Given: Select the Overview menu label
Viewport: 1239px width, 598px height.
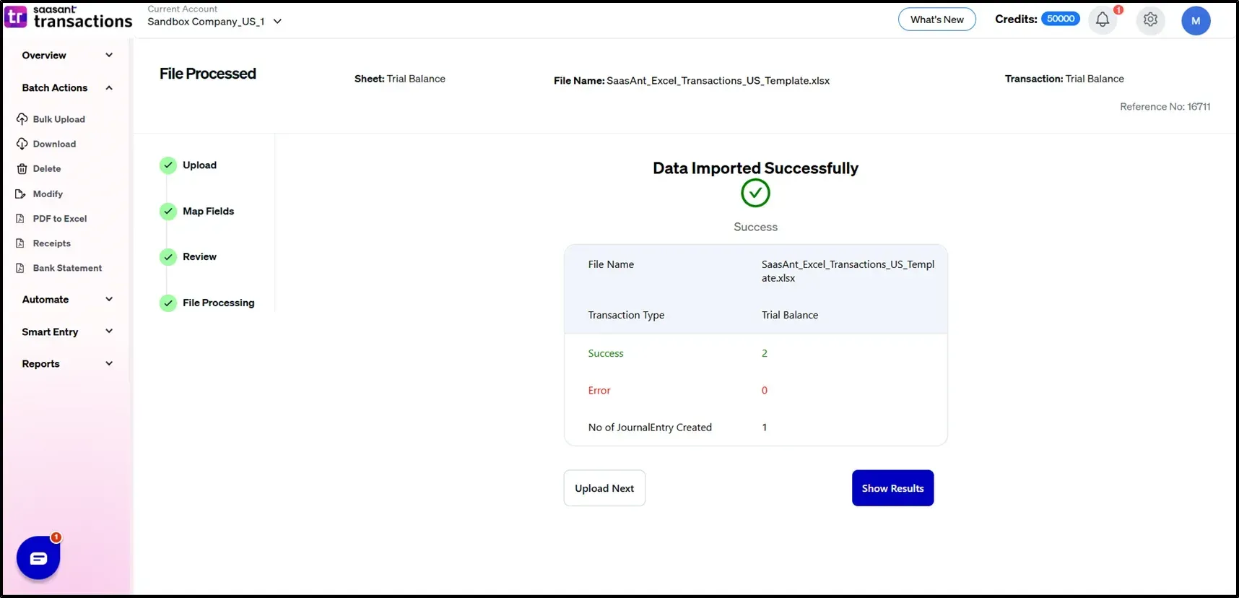Looking at the screenshot, I should click(x=44, y=56).
